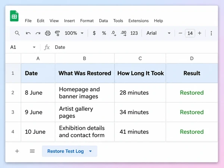
Task: Select column A header
Action: tap(38, 58)
